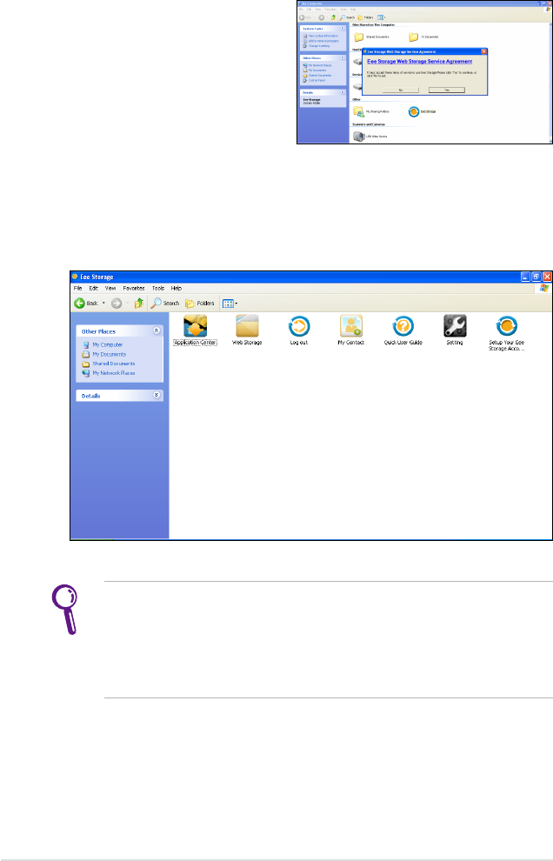Collapse Other Places panel in My Computer window

[343, 57]
